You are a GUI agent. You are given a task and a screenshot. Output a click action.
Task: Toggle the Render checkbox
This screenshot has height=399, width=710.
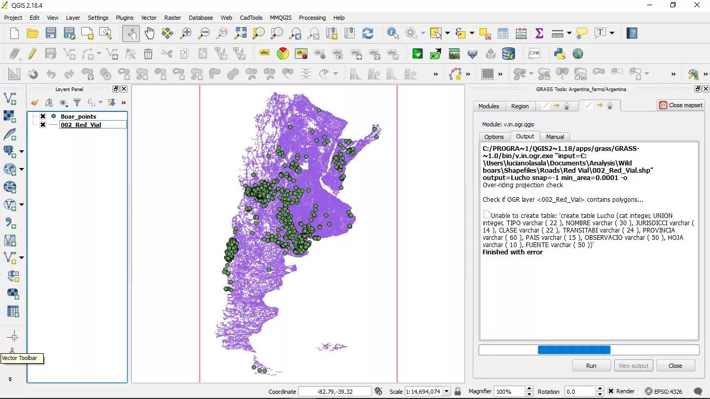pyautogui.click(x=611, y=391)
